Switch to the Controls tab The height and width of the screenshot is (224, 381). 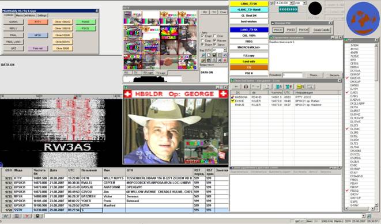9,15
